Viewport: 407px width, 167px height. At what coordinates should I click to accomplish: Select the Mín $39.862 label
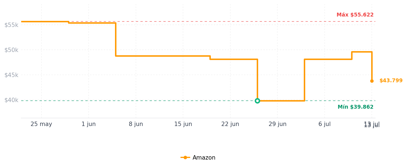coord(356,107)
